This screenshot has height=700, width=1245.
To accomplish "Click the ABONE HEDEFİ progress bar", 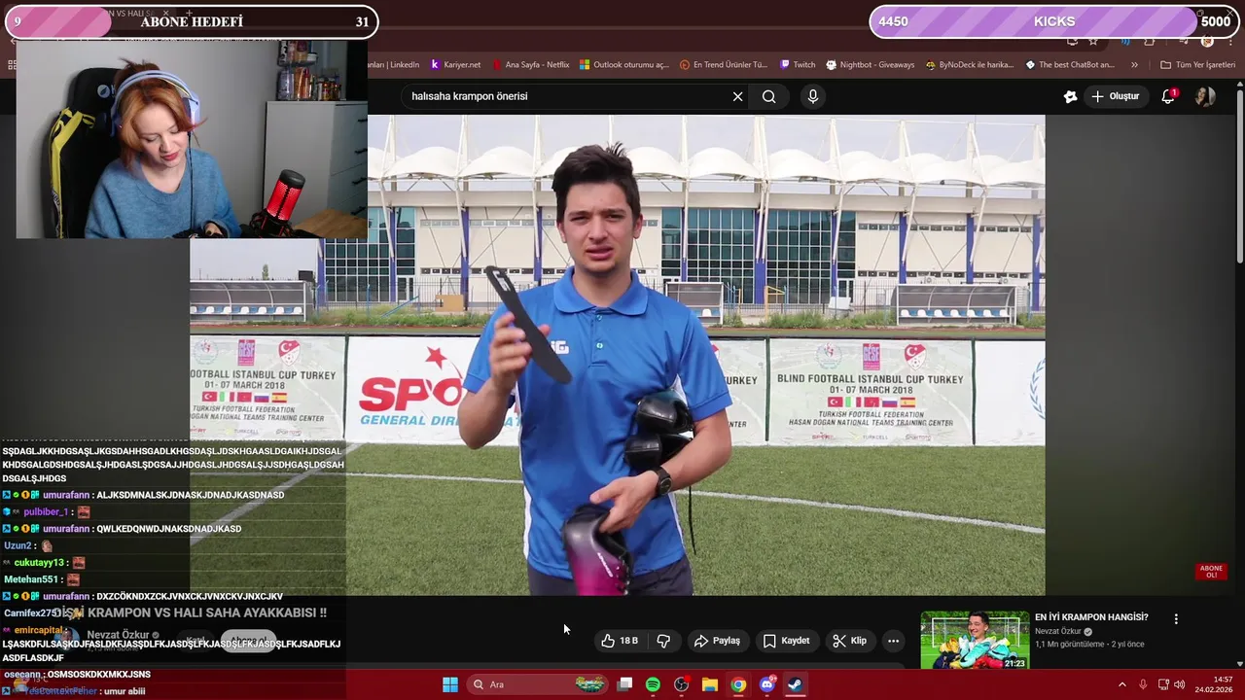I will coord(192,21).
